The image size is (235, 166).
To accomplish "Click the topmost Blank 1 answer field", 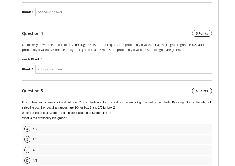I will pos(123,12).
